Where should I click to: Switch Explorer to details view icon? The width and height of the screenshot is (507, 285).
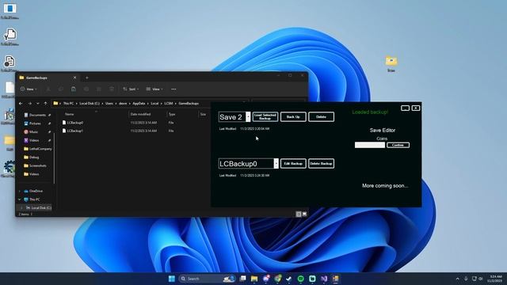tap(299, 214)
